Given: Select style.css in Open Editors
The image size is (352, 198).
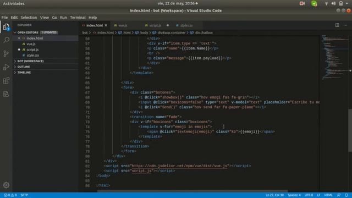Looking at the screenshot, I should tap(33, 55).
